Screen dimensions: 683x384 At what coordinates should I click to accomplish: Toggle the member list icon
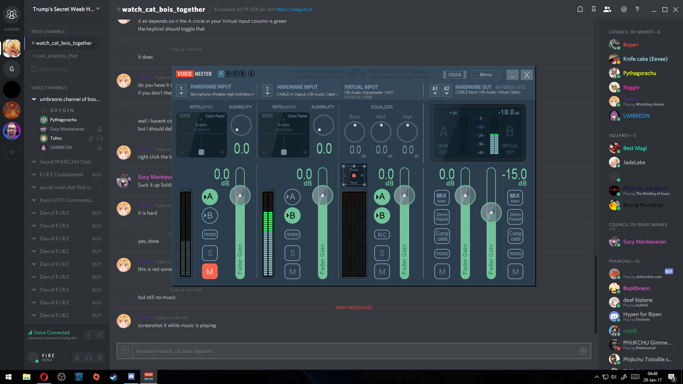pyautogui.click(x=607, y=9)
